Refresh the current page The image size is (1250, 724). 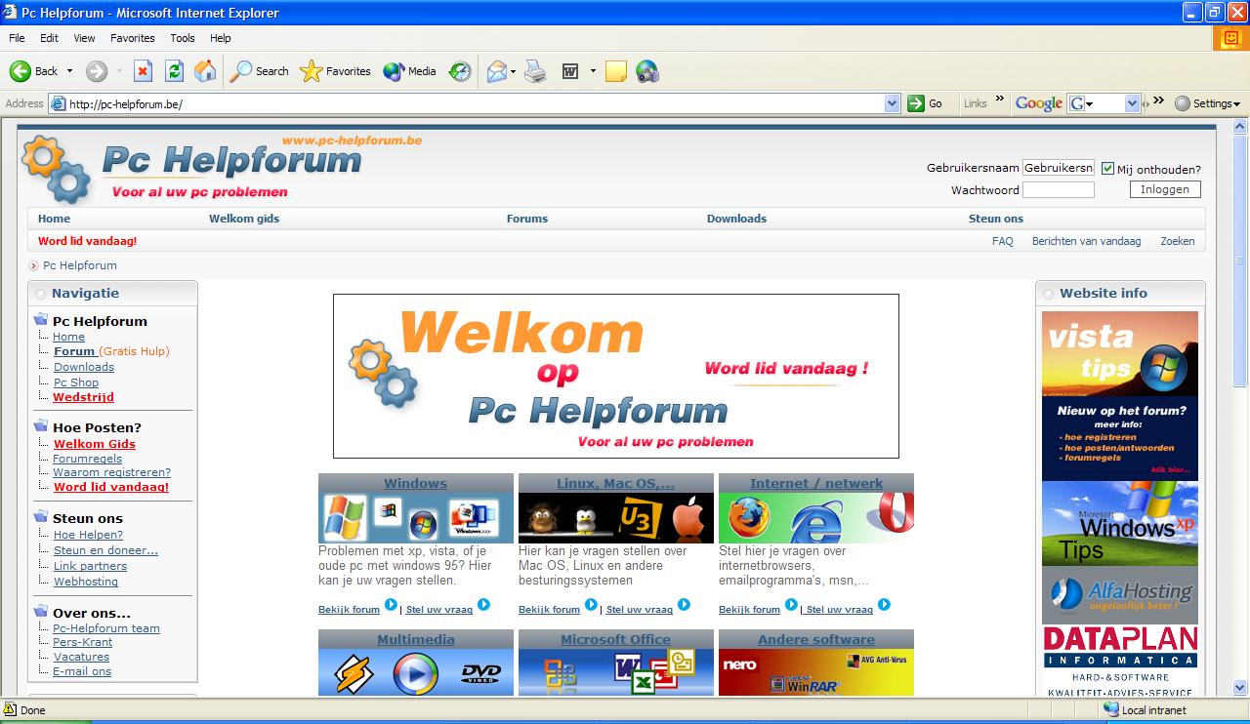[x=174, y=71]
